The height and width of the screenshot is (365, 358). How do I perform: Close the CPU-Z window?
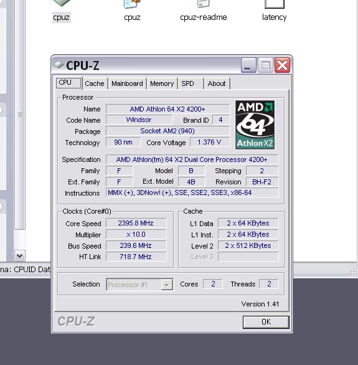pos(282,65)
